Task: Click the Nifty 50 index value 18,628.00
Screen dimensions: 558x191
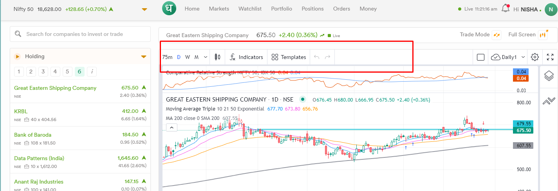Action: click(x=49, y=9)
